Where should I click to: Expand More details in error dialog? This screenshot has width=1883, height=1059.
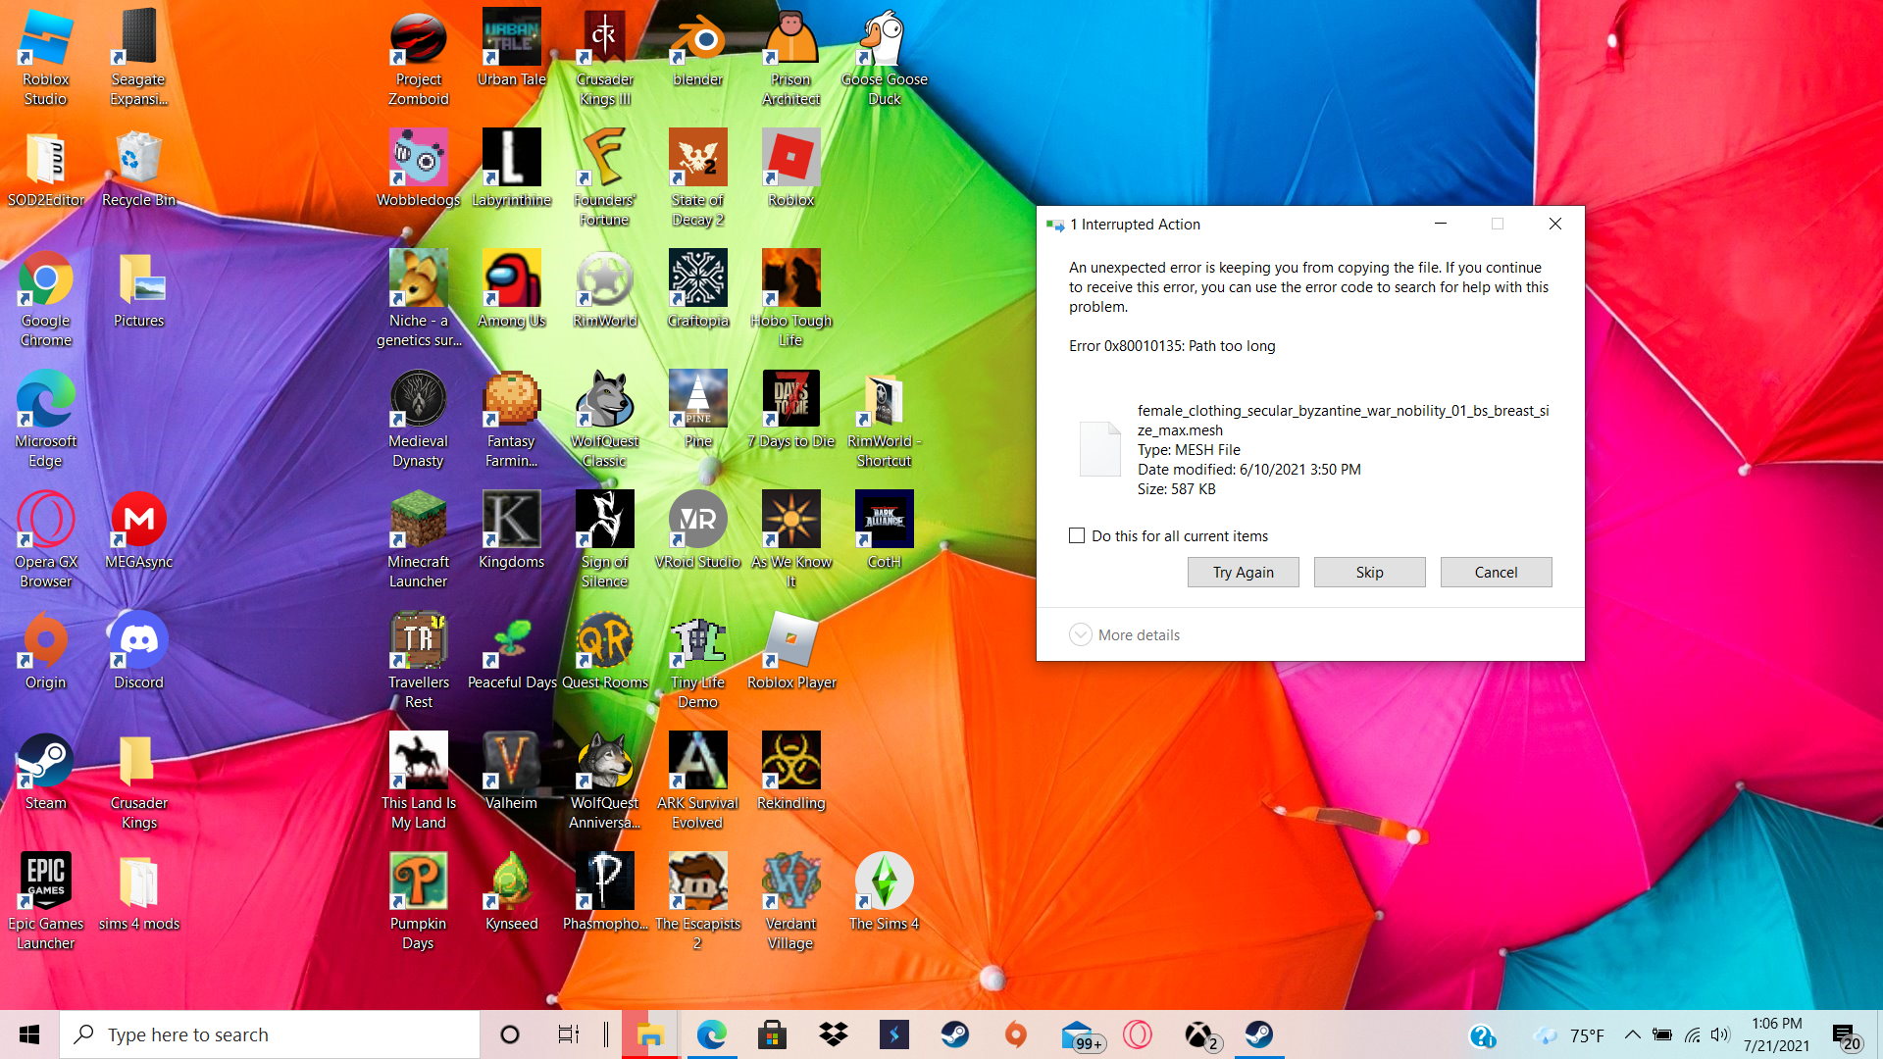pos(1124,634)
